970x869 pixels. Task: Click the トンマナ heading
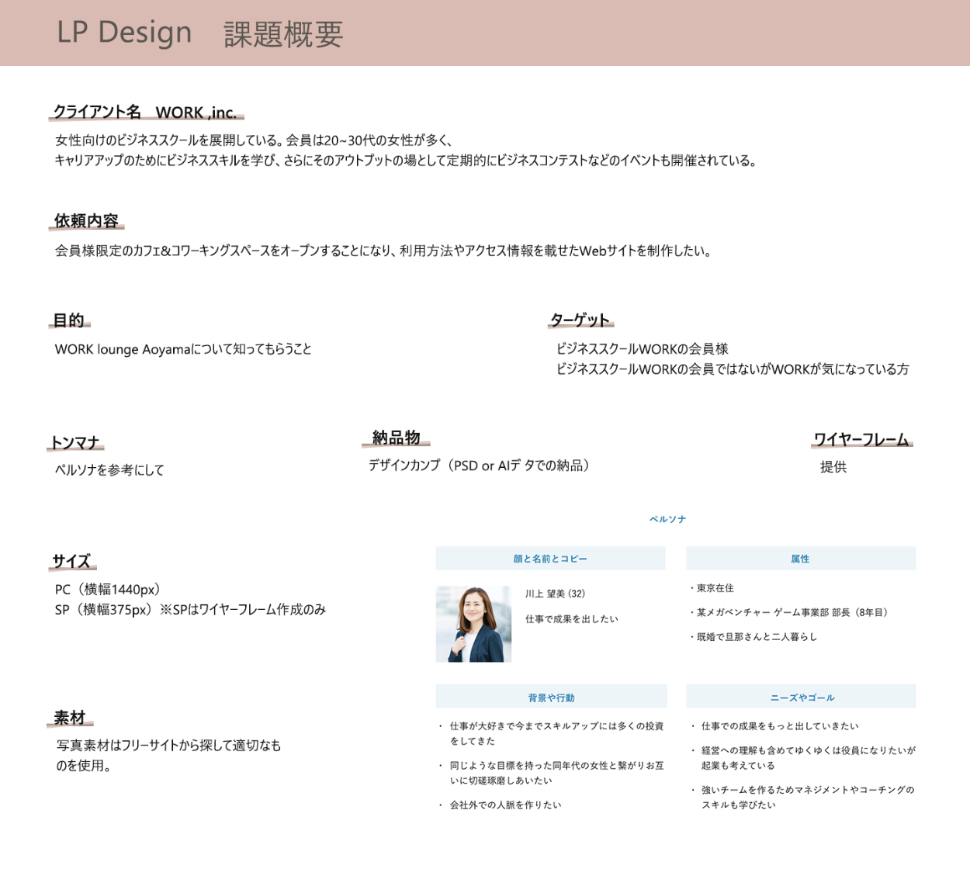point(75,443)
